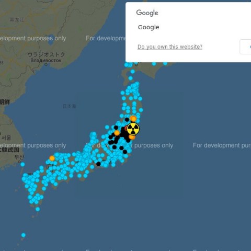Click the upper lone cyan marker in southern Hokkaido
Image resolution: width=251 pixels, height=251 pixels.
point(133,72)
